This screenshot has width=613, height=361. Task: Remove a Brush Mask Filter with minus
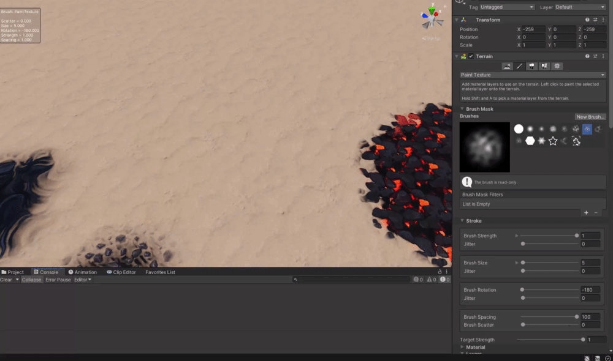(596, 213)
